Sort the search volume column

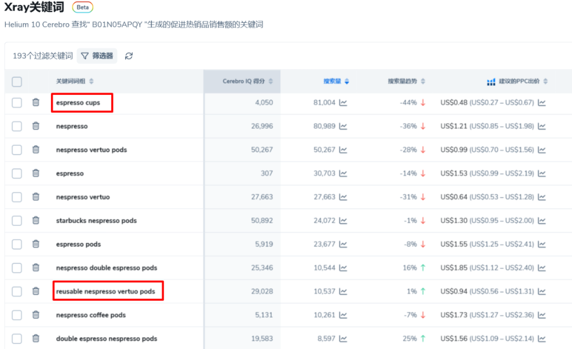(347, 81)
